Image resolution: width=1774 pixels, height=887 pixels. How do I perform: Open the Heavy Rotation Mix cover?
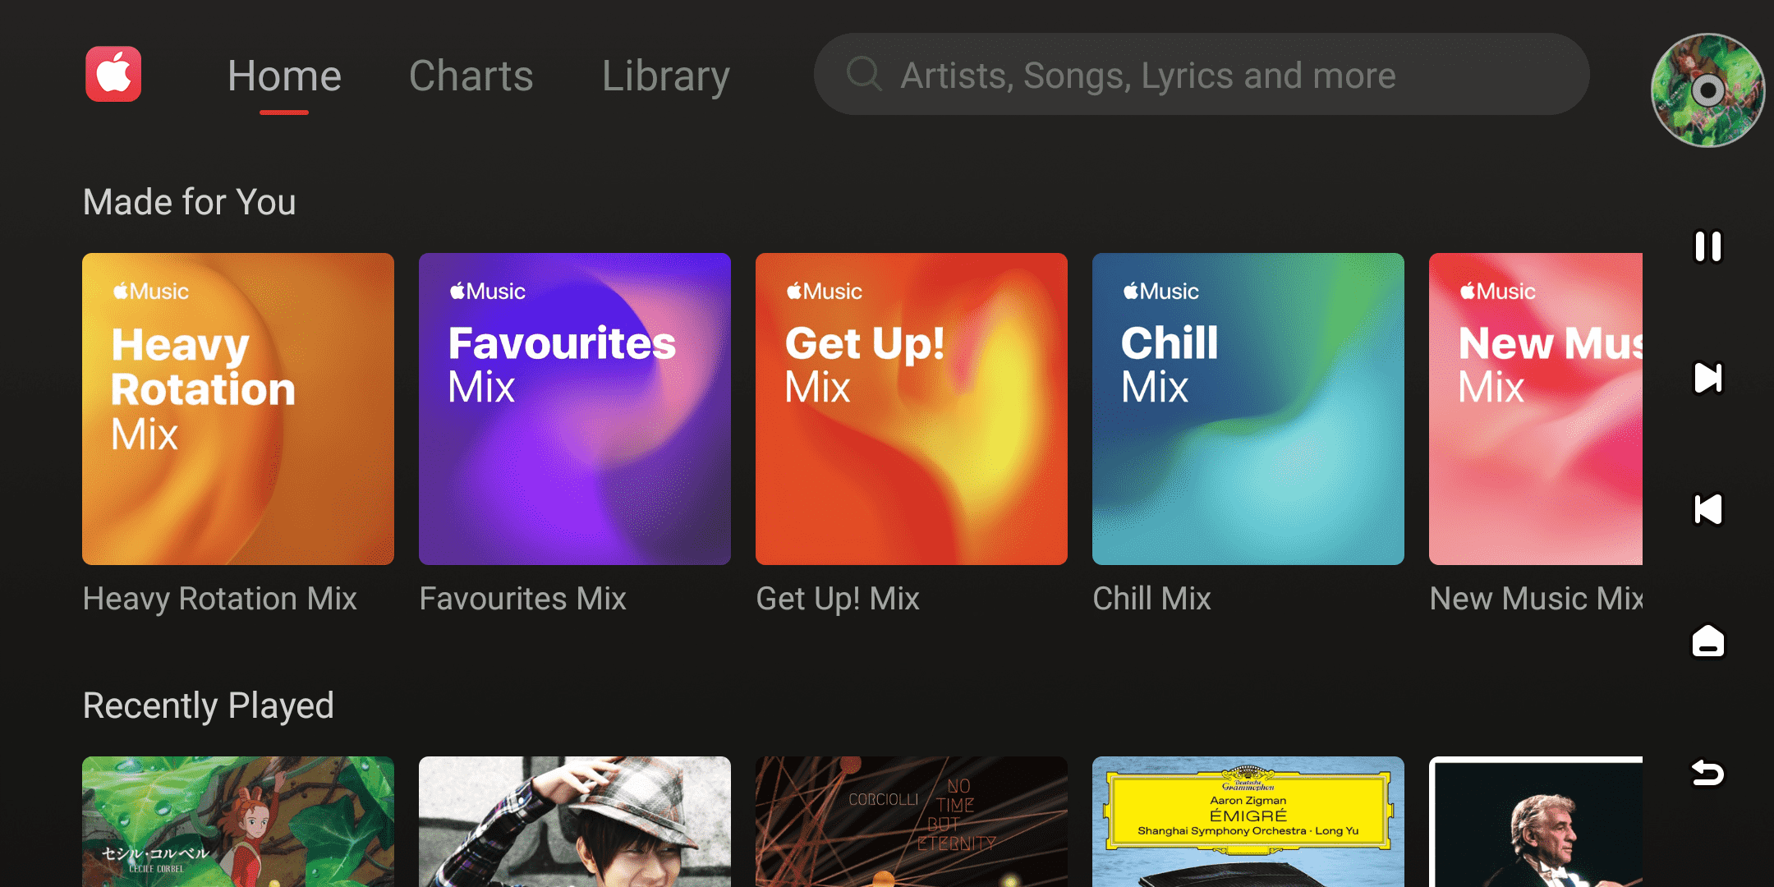[238, 409]
